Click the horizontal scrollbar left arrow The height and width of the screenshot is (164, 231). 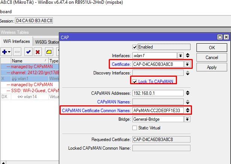click(3, 162)
